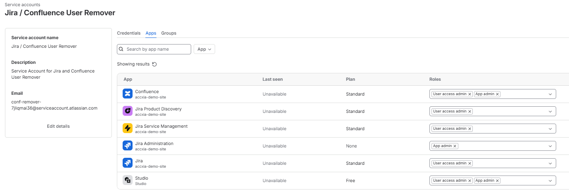The height and width of the screenshot is (192, 569).
Task: Click the Last seen column header
Action: tap(273, 79)
